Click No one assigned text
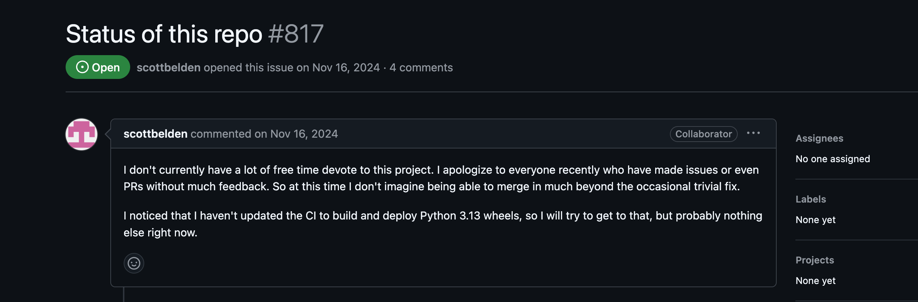 click(x=833, y=159)
